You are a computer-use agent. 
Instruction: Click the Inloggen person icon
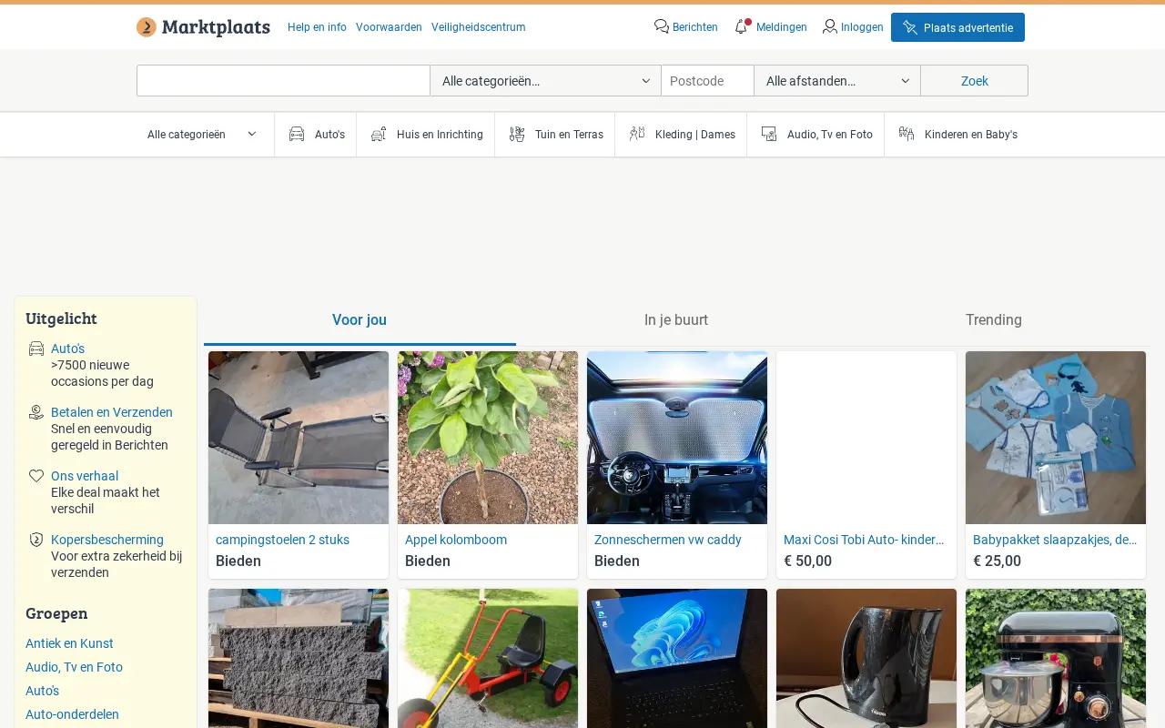(x=829, y=26)
